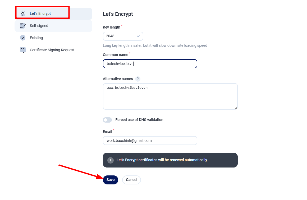Click the Self-signed certificate icon
The width and height of the screenshot is (307, 200).
22,26
